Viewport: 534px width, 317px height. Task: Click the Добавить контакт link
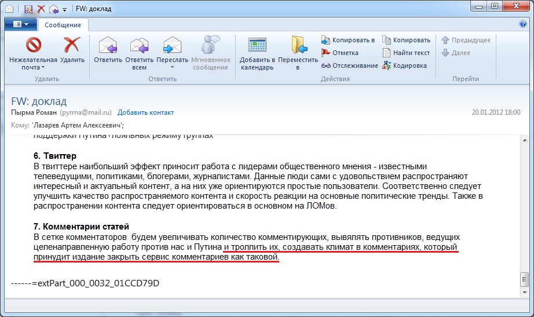click(145, 112)
